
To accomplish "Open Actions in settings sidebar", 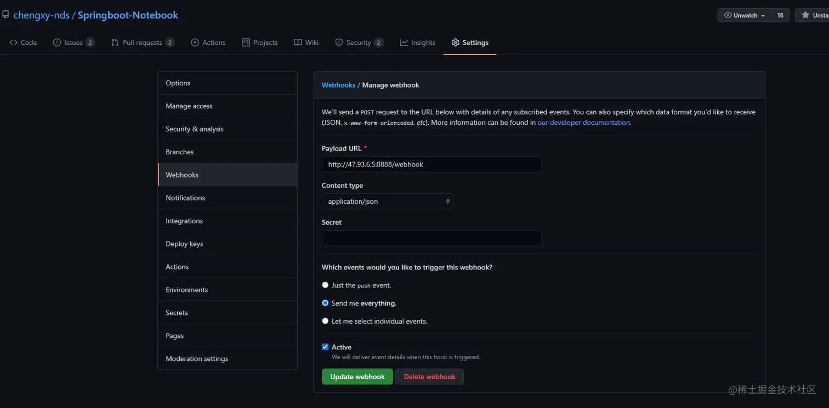I will 228,267.
